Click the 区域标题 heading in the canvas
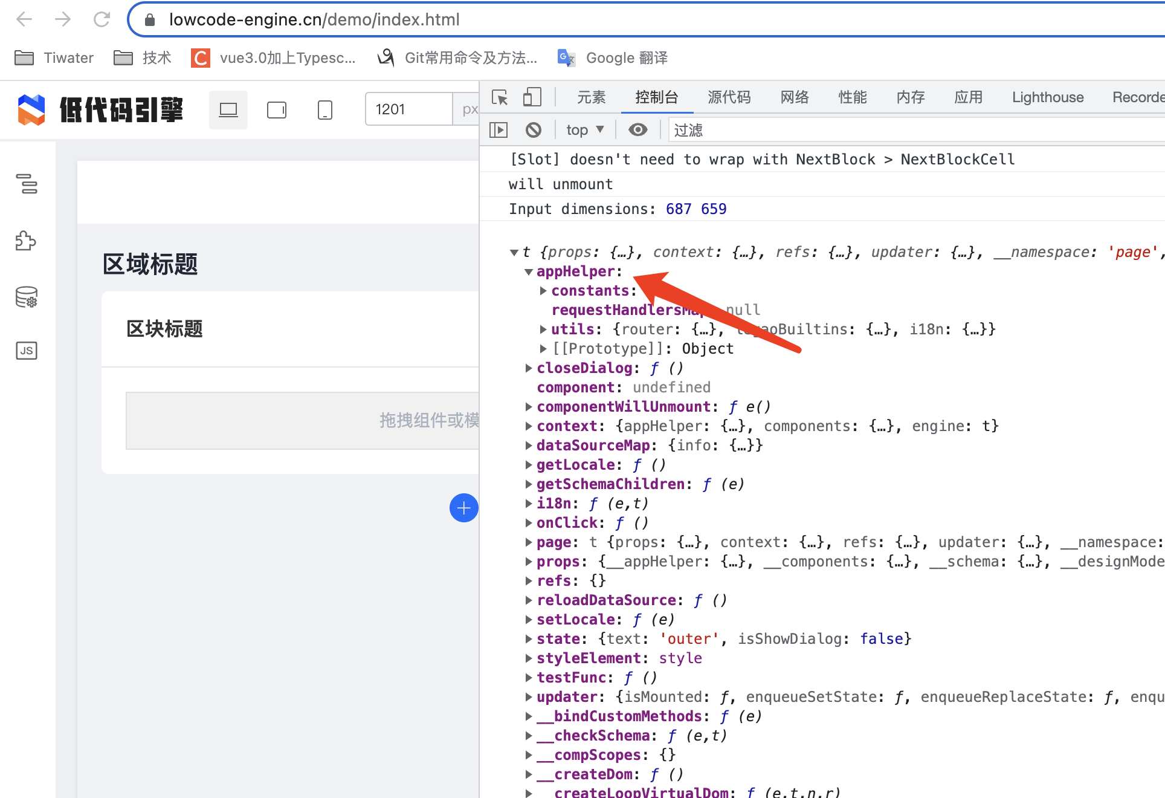1165x798 pixels. point(150,264)
